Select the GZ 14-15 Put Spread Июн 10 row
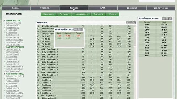Screen dimensions: 177x99 85,49
